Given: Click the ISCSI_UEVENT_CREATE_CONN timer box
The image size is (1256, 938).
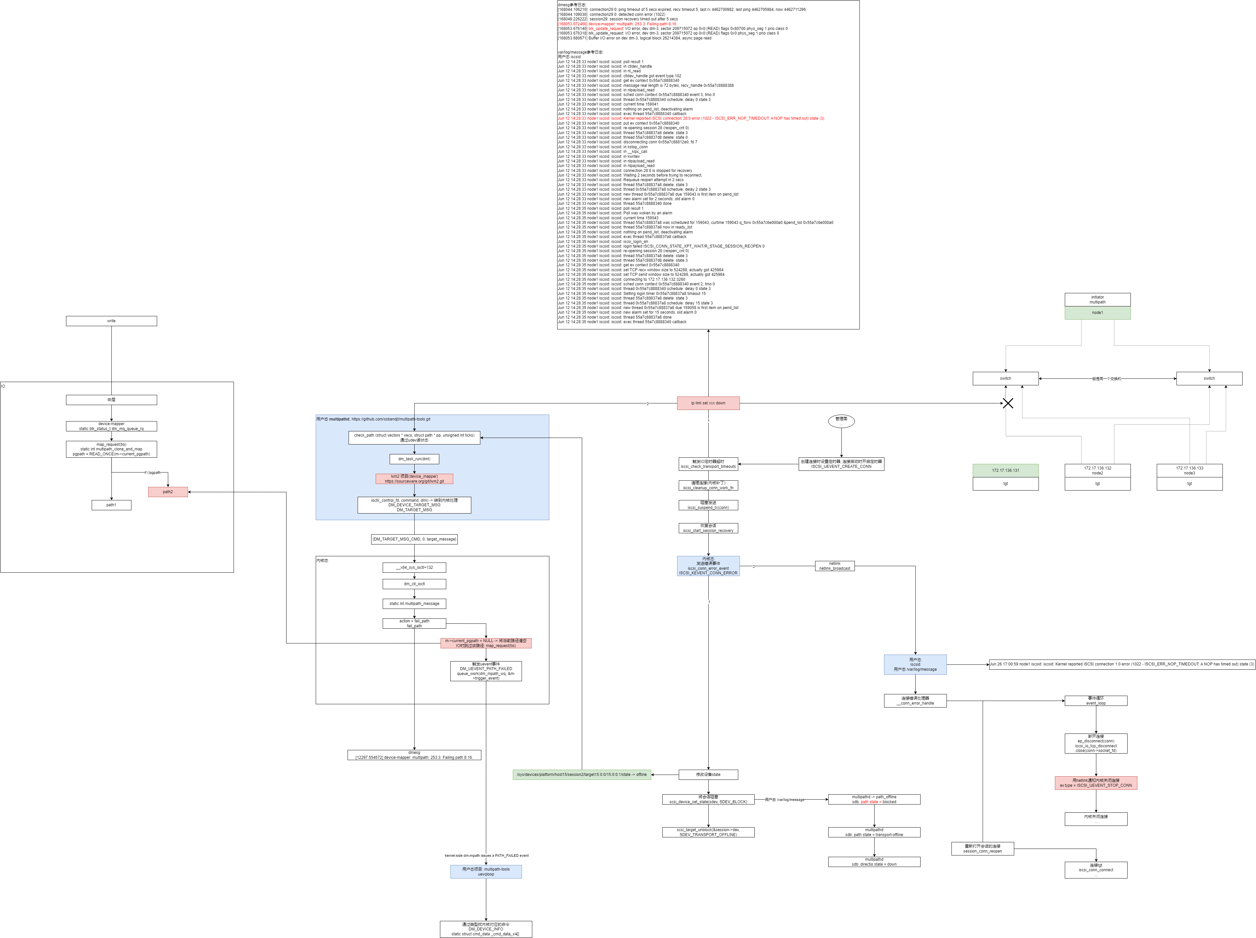Looking at the screenshot, I should point(841,464).
